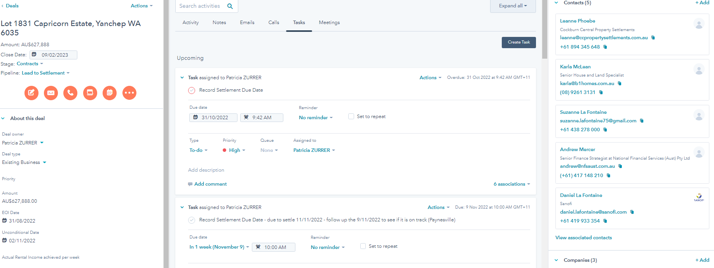Click the orange schedule meeting calendar icon
The width and height of the screenshot is (714, 268).
point(110,93)
